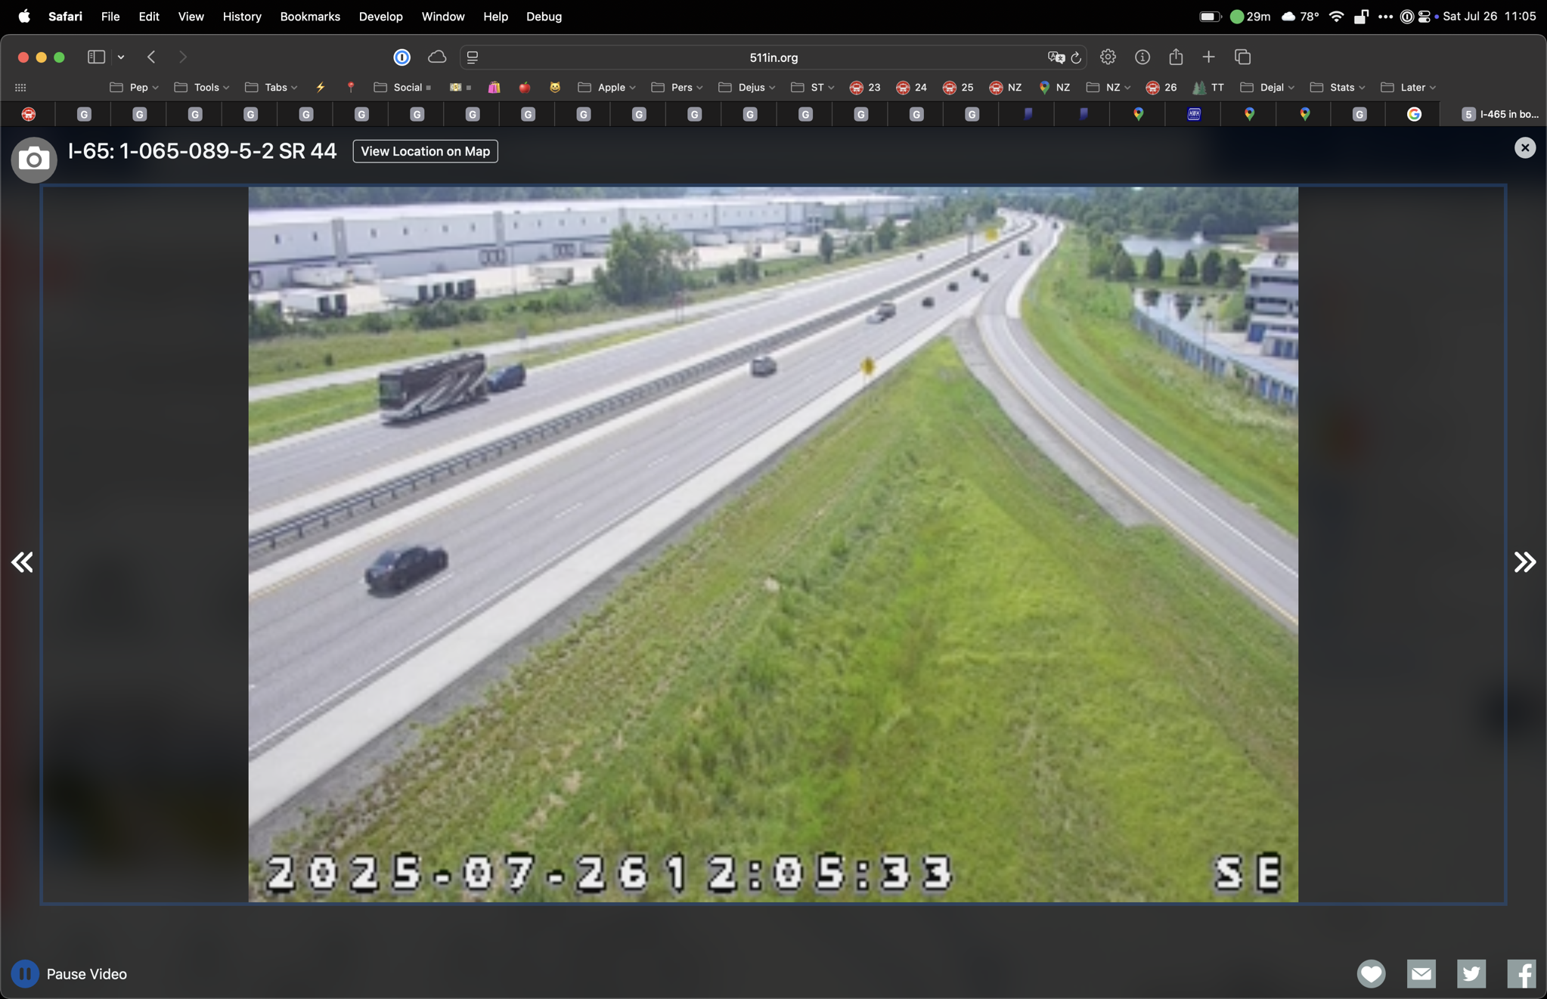Viewport: 1547px width, 999px height.
Task: Expand the Pep bookmarks folder
Action: point(135,88)
